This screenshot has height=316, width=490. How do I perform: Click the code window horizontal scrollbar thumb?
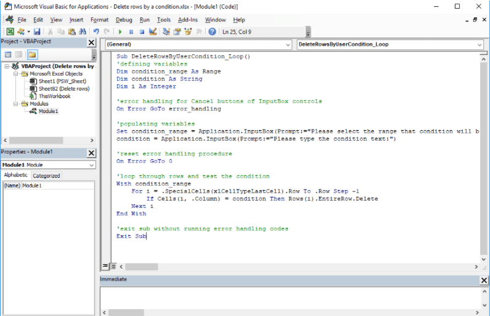click(x=141, y=267)
